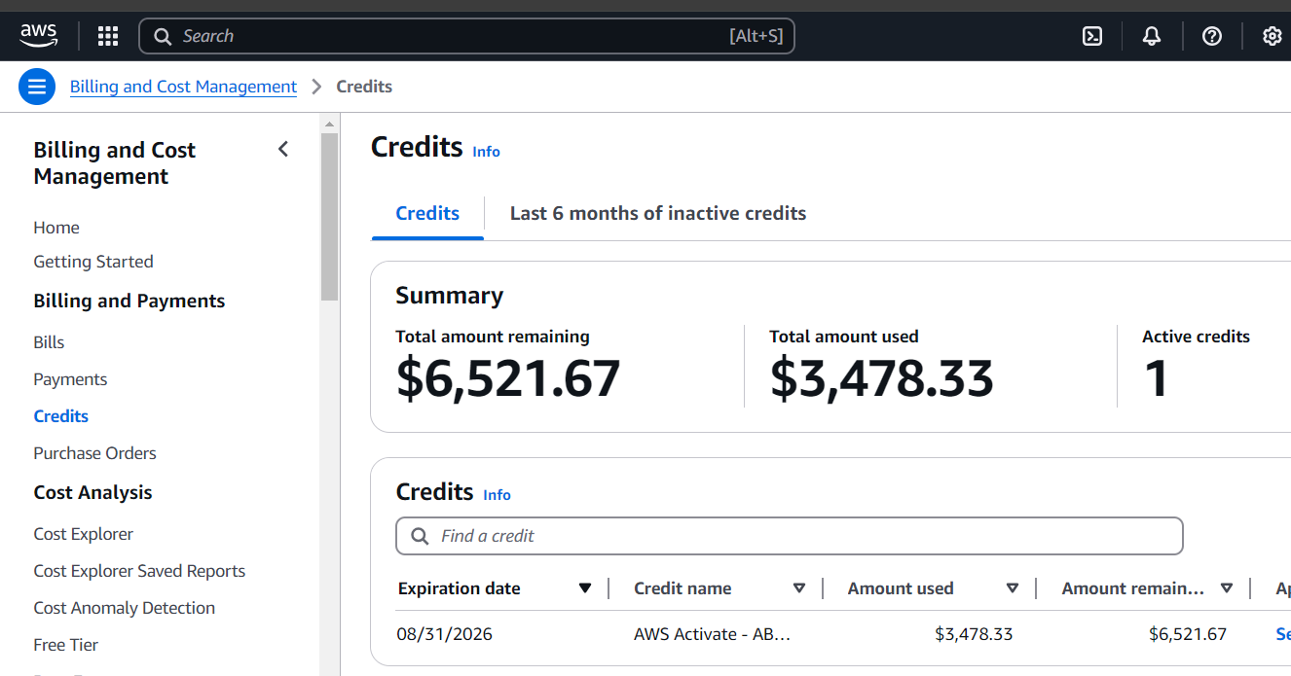This screenshot has width=1291, height=676.
Task: Click the sidebar vertical scrollbar thumb
Action: (x=330, y=216)
